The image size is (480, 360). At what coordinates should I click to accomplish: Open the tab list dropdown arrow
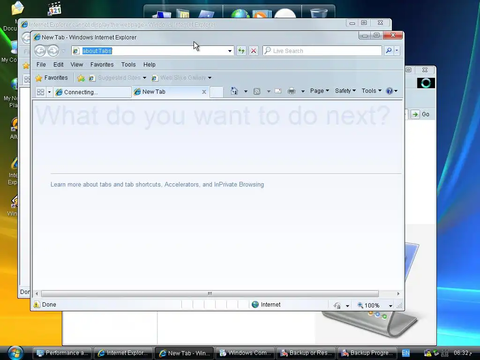point(49,92)
